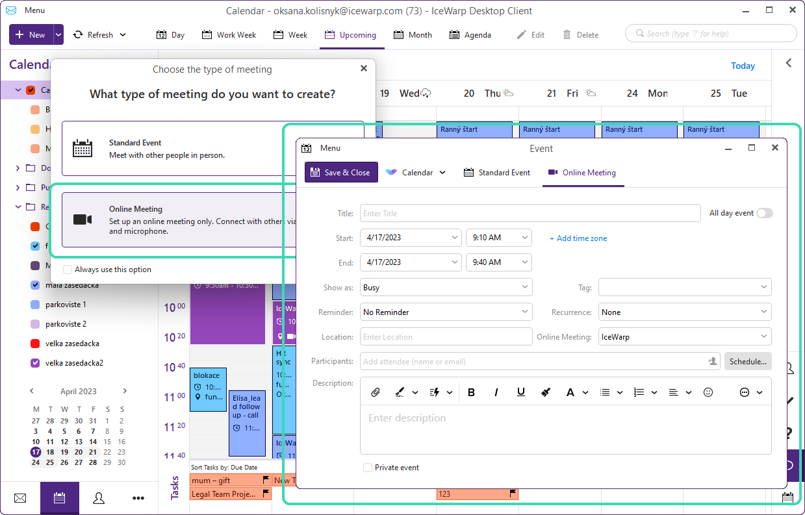
Task: Toggle the All day event switch
Action: (x=765, y=213)
